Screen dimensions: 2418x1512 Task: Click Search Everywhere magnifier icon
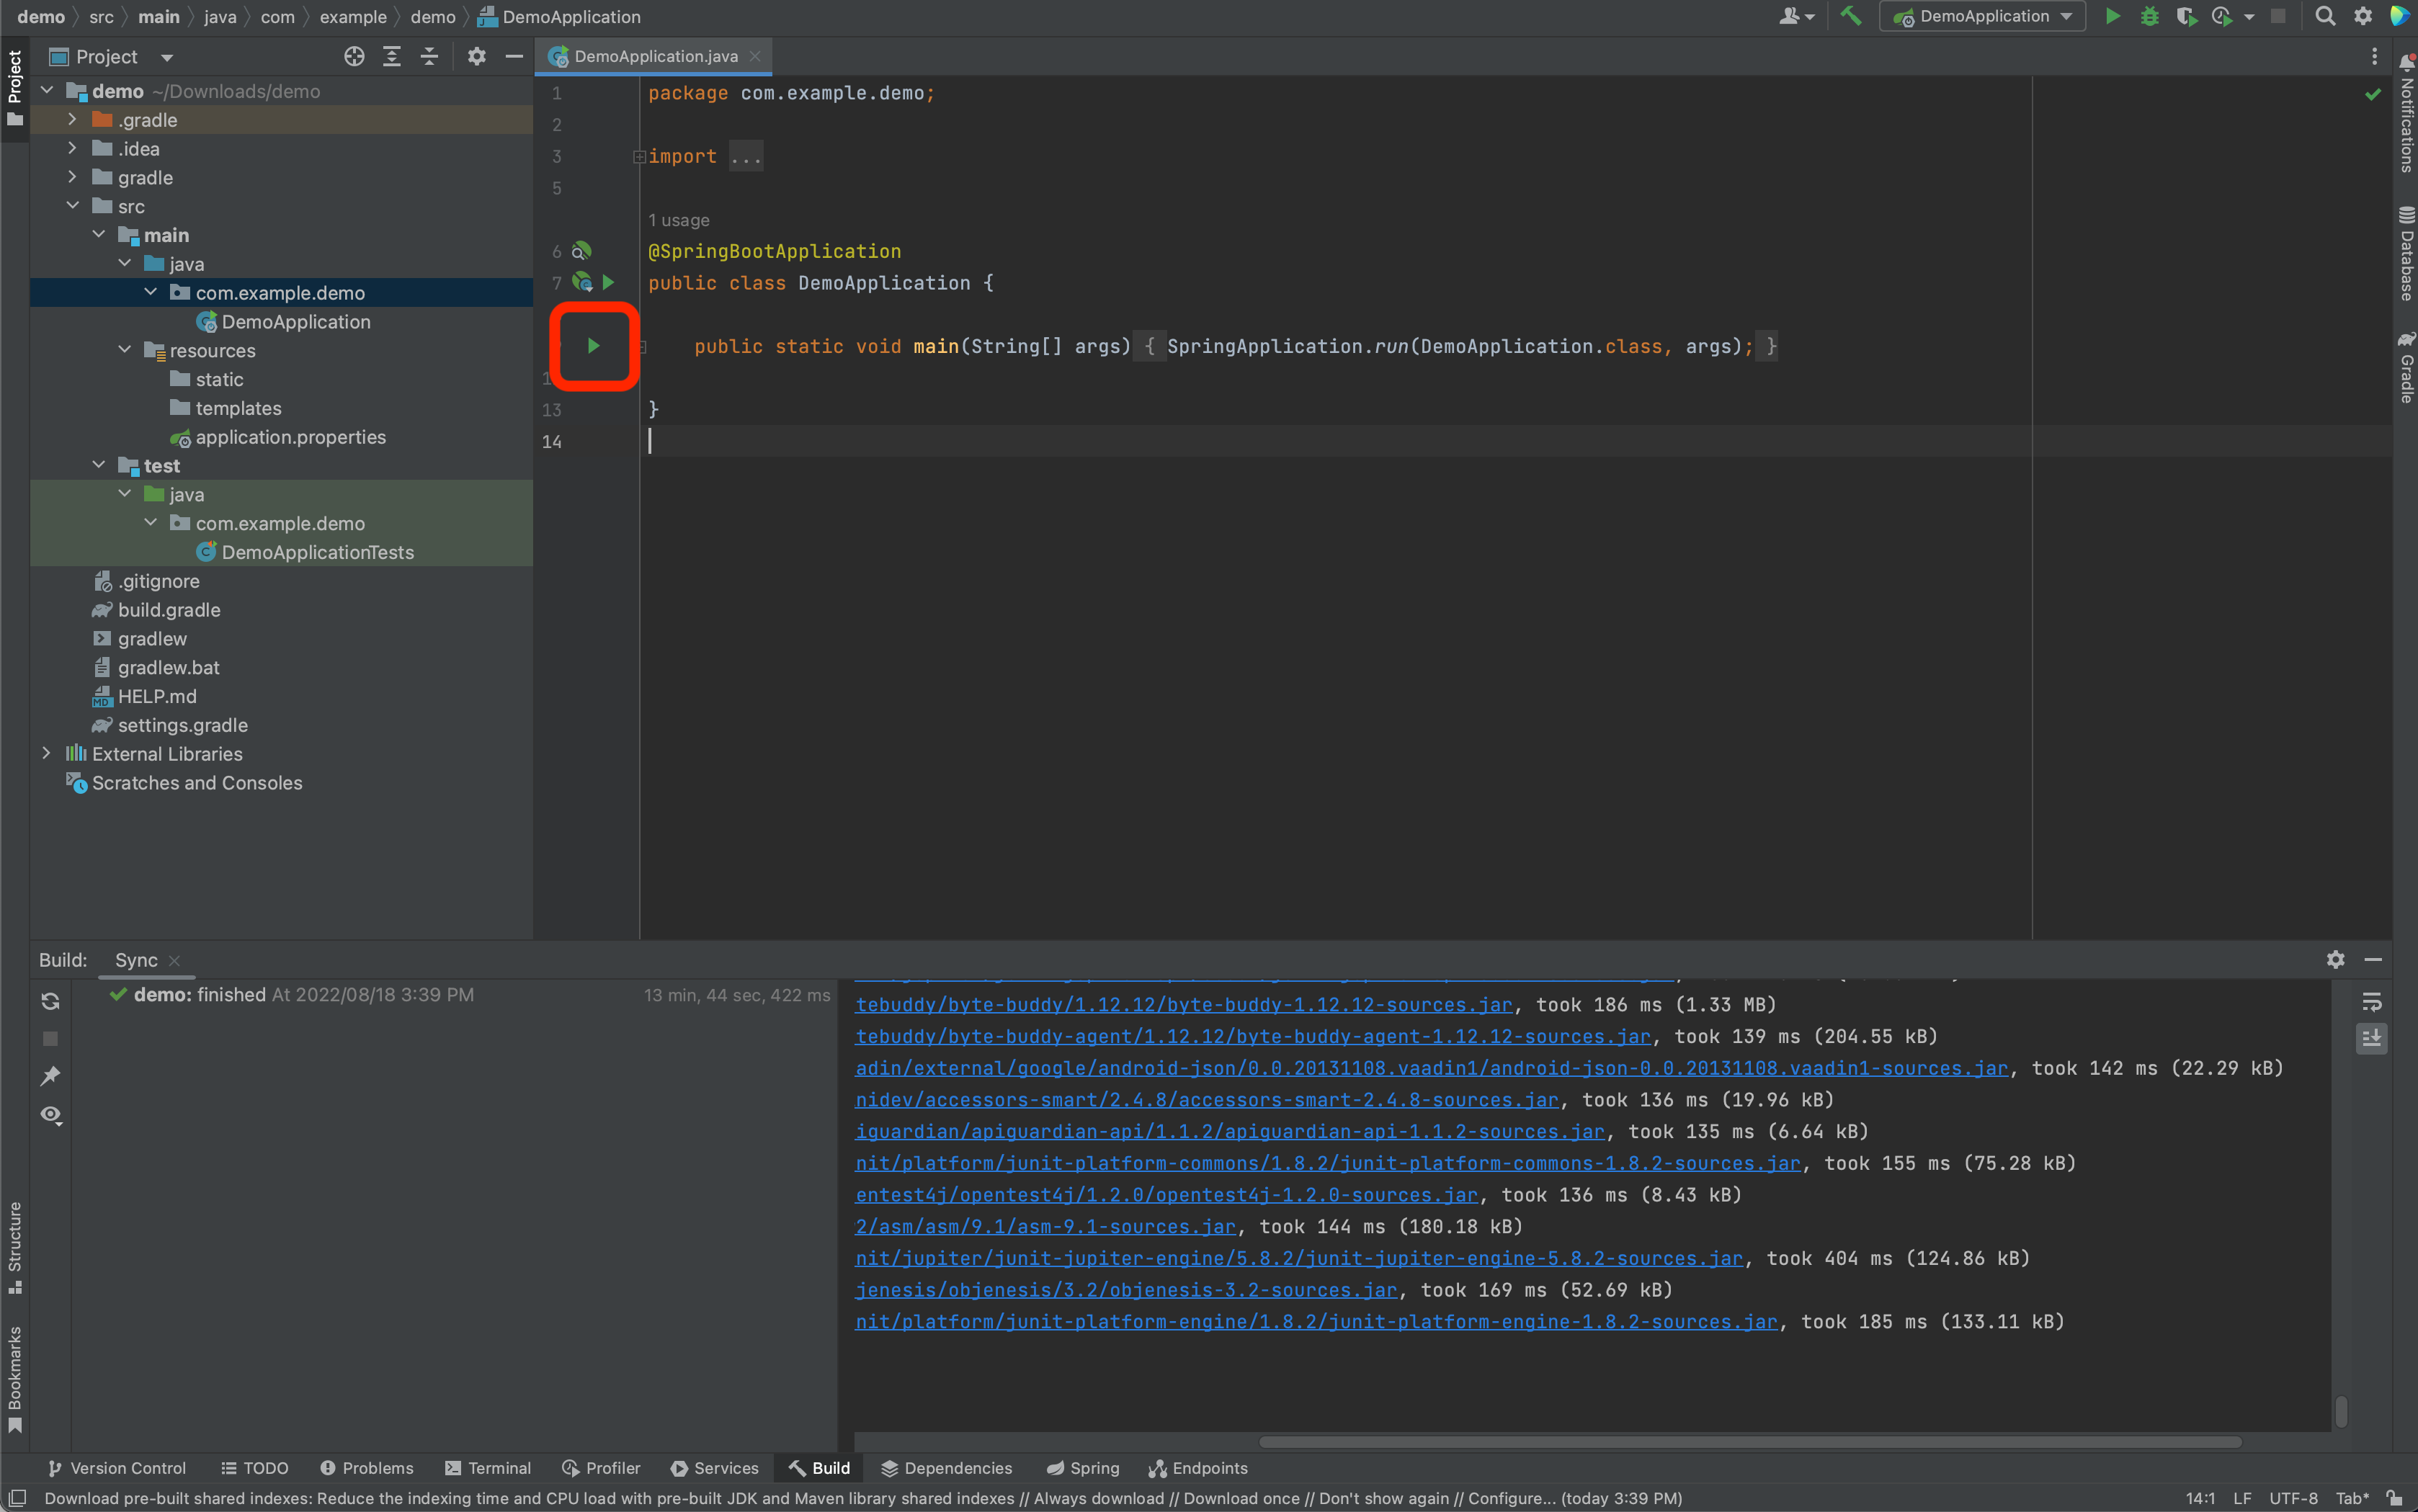coord(2325,16)
